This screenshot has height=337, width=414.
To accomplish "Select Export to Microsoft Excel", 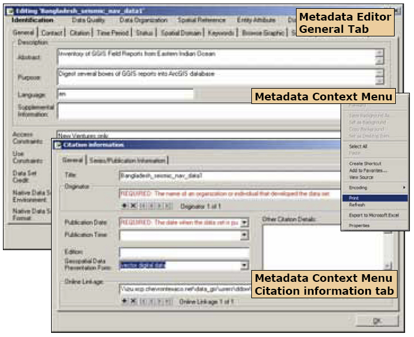I will [373, 215].
